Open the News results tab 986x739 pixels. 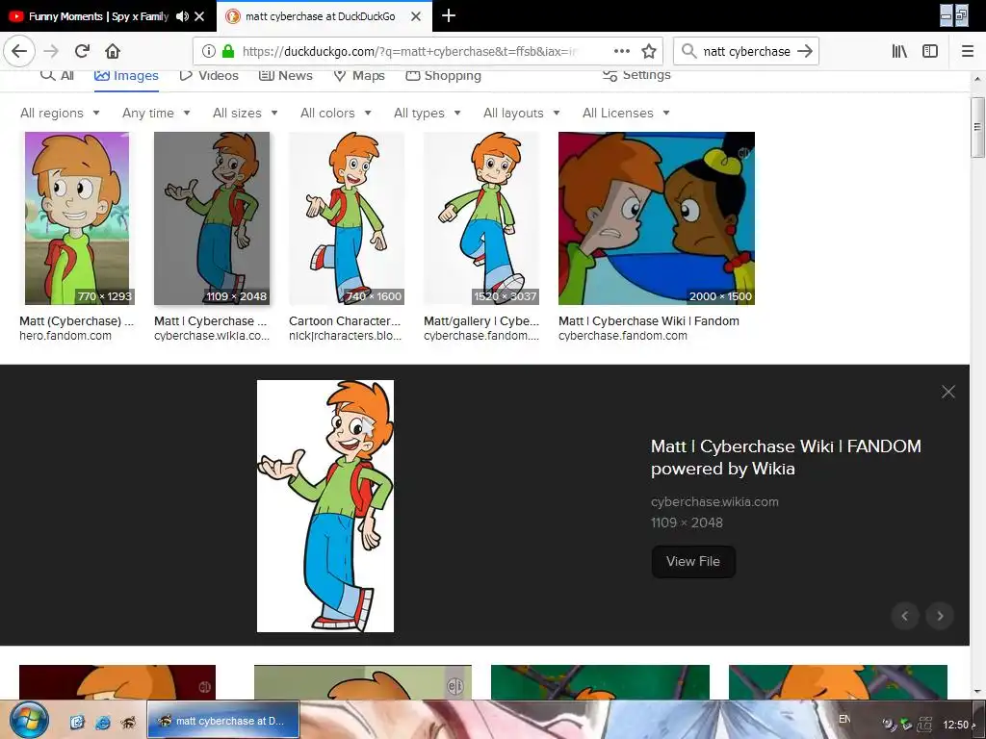coord(285,75)
